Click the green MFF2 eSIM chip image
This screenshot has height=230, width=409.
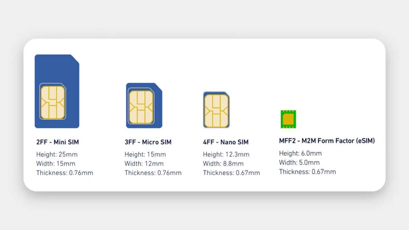click(x=288, y=119)
